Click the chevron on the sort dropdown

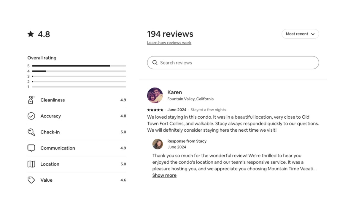coord(313,34)
